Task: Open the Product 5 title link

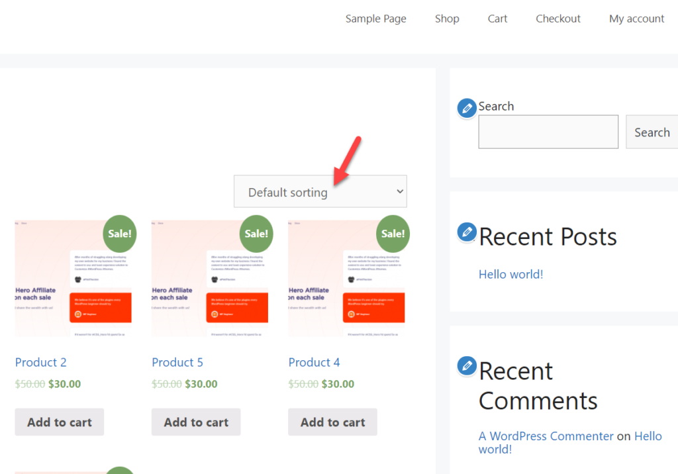Action: (x=177, y=362)
